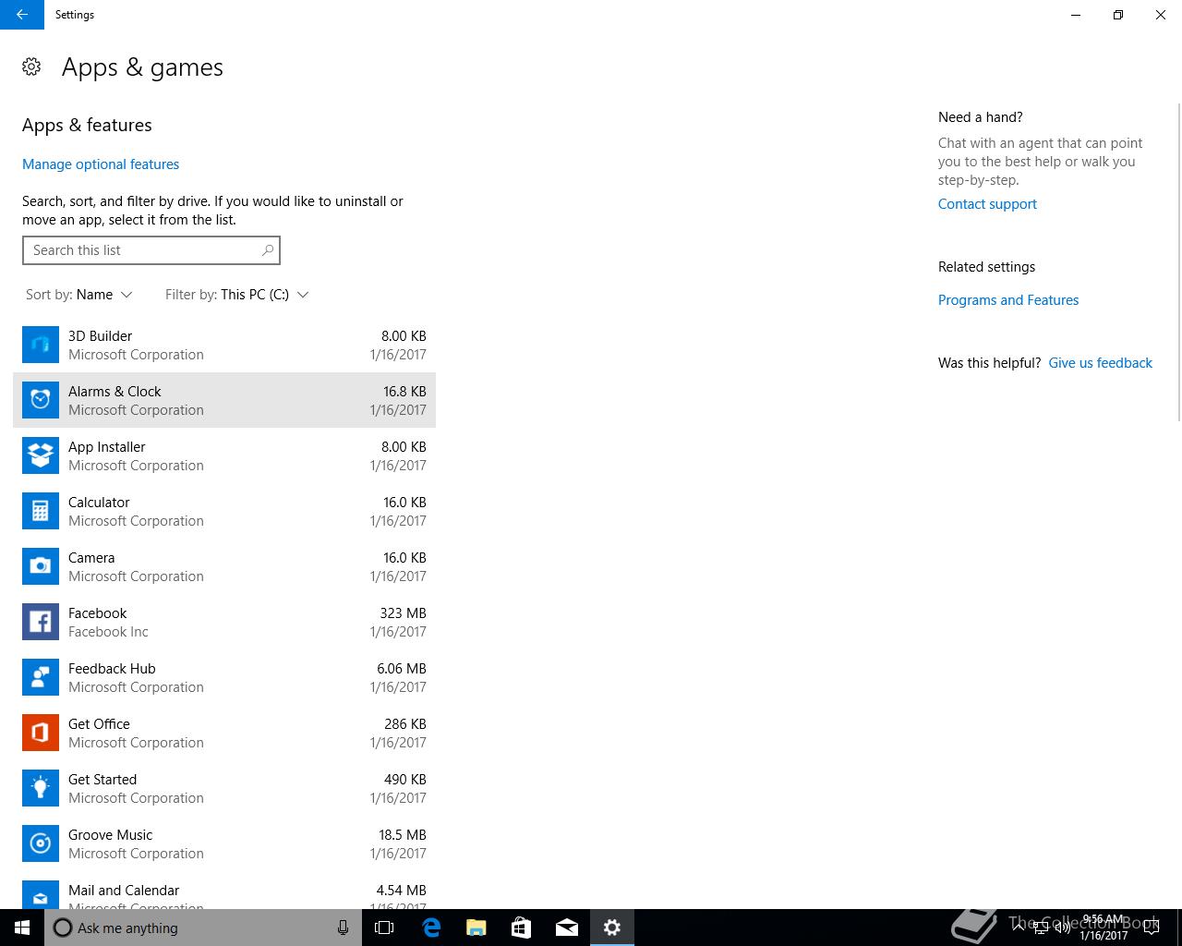Image resolution: width=1182 pixels, height=946 pixels.
Task: Select the Camera list entry name
Action: pyautogui.click(x=91, y=558)
